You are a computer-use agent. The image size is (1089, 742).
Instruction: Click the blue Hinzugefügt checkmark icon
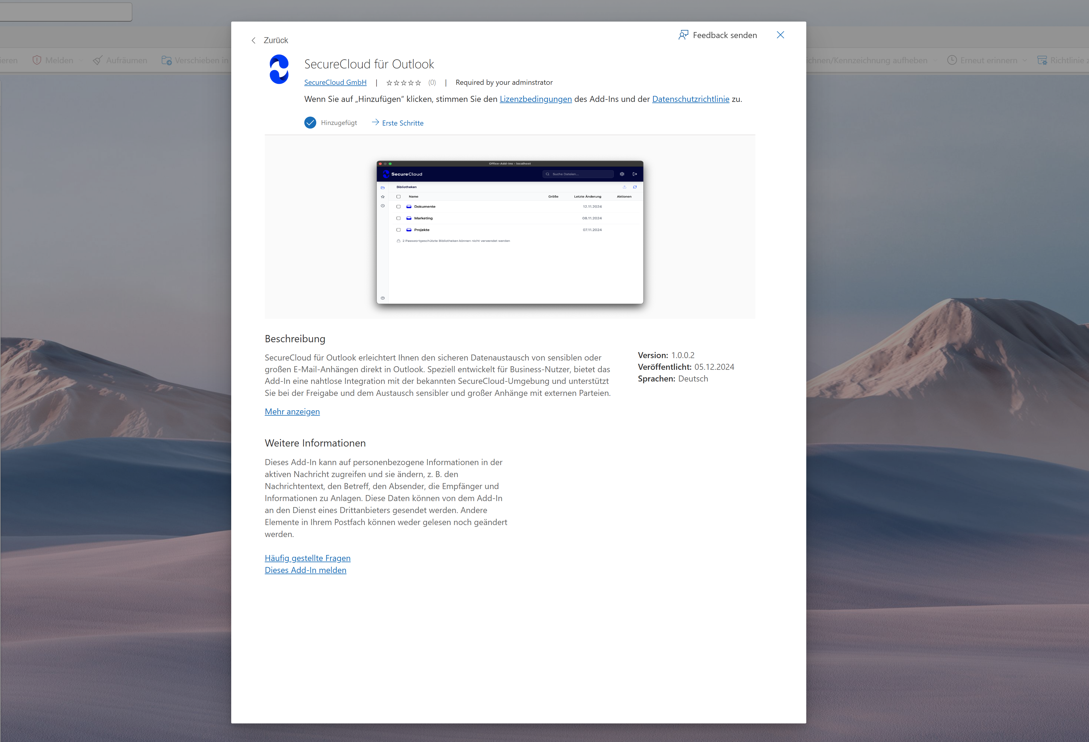(x=310, y=123)
